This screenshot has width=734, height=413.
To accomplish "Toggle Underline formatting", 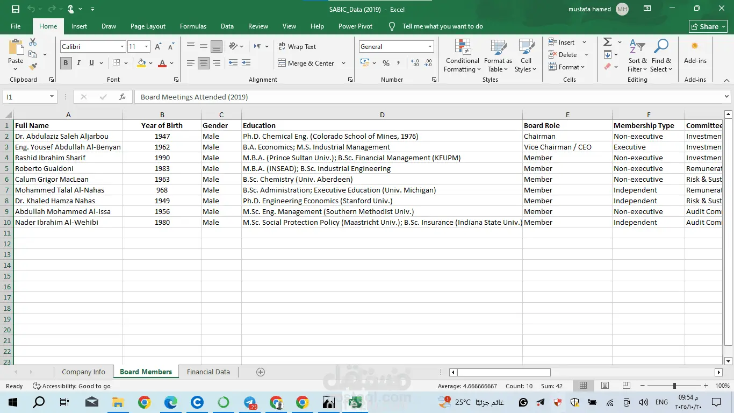I will click(92, 63).
